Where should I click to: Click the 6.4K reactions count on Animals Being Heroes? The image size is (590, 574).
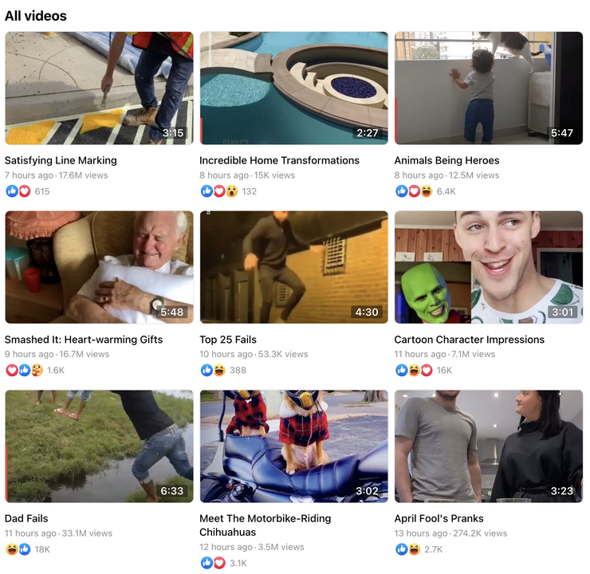[x=446, y=191]
